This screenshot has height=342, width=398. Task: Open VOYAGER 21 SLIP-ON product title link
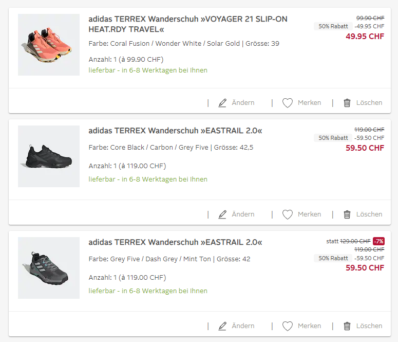click(187, 24)
